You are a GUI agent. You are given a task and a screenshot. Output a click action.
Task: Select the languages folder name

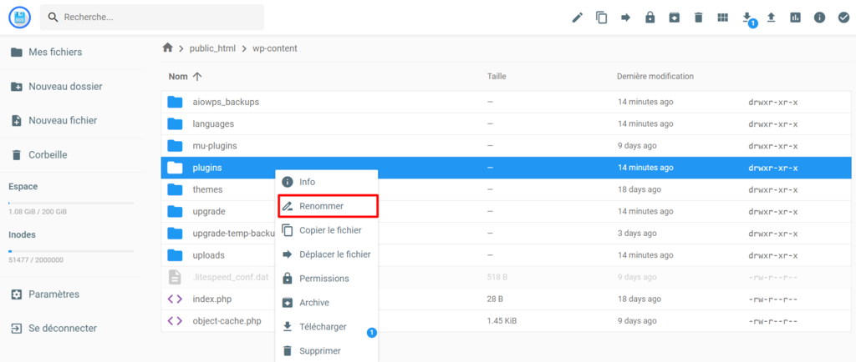213,123
